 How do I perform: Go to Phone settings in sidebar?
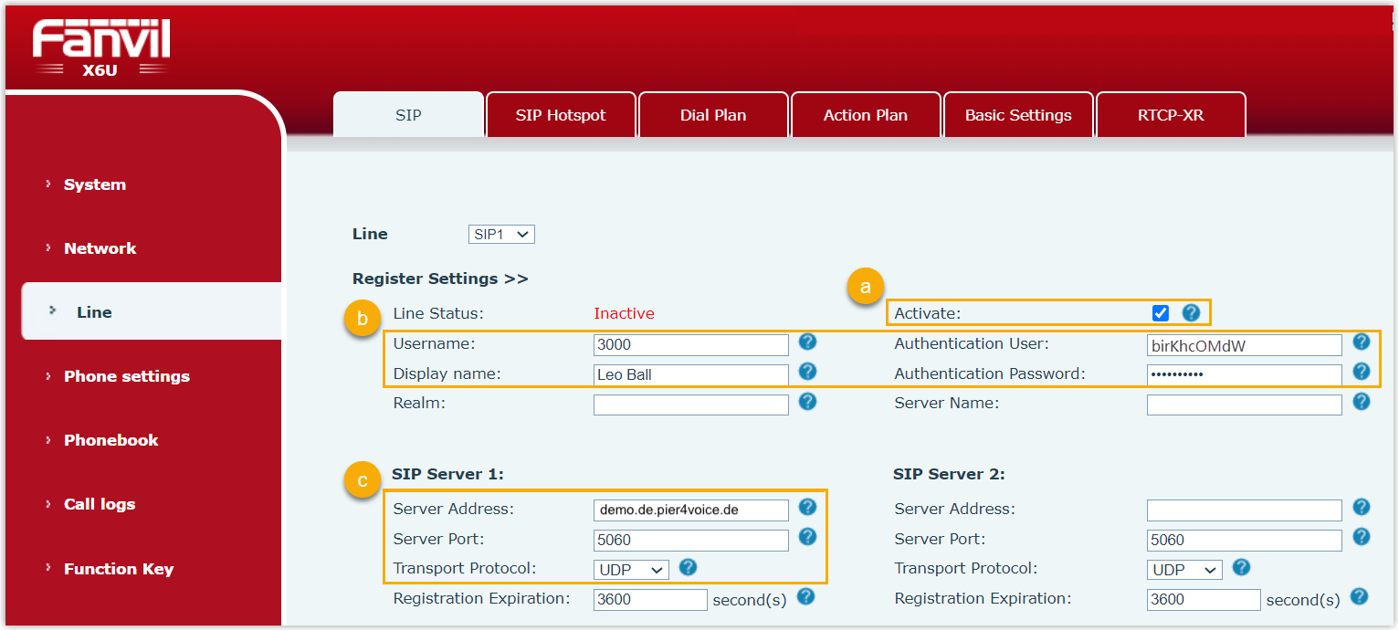[x=127, y=376]
